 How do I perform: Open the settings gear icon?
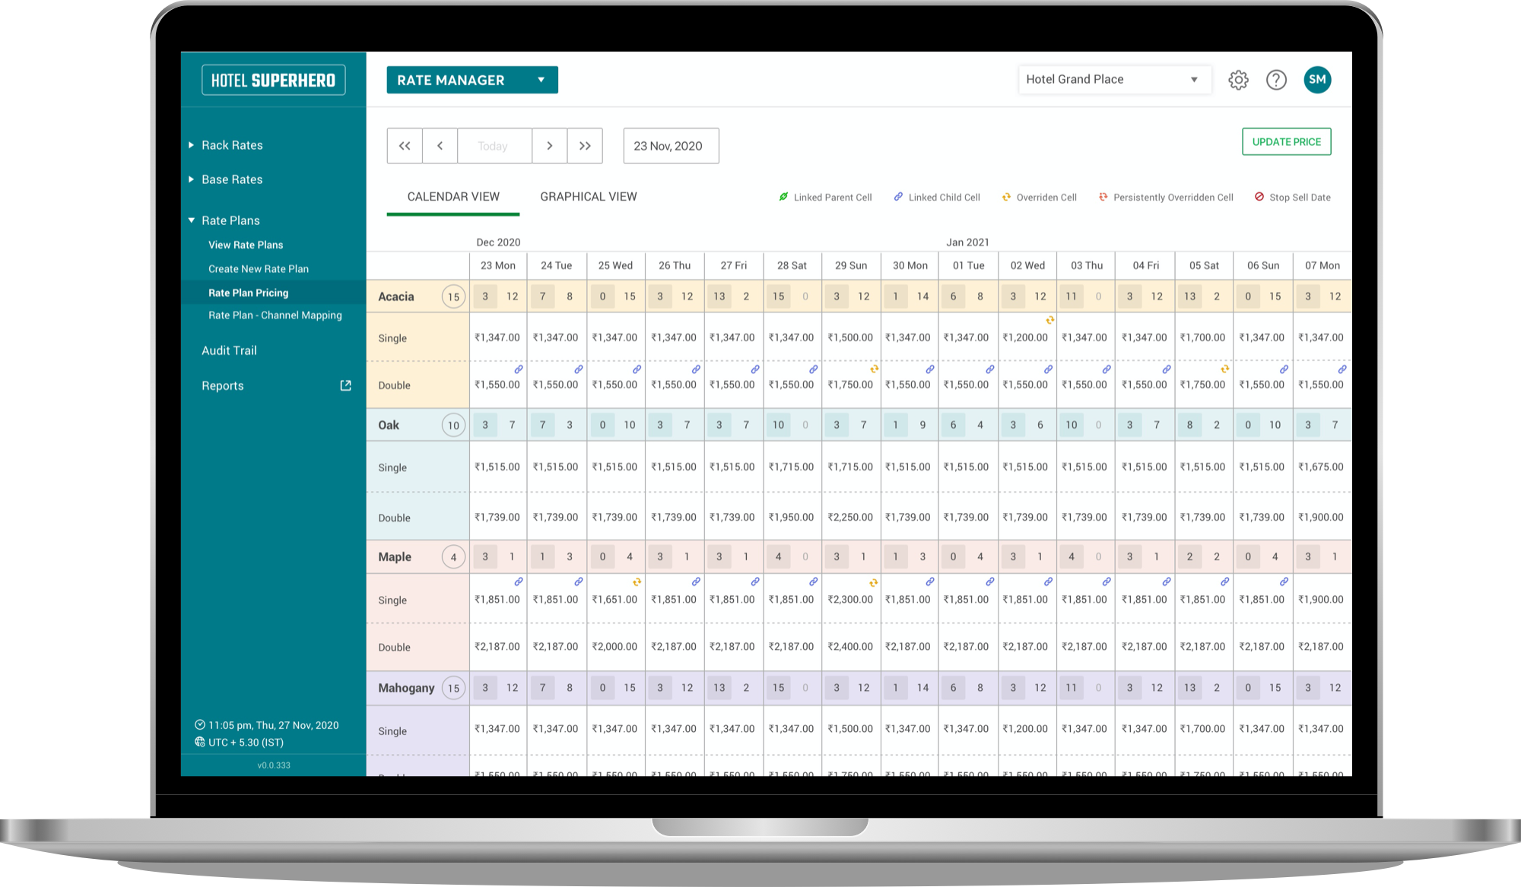pyautogui.click(x=1238, y=80)
